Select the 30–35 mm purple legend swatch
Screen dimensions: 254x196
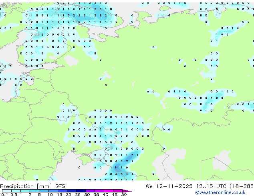(x=90, y=191)
